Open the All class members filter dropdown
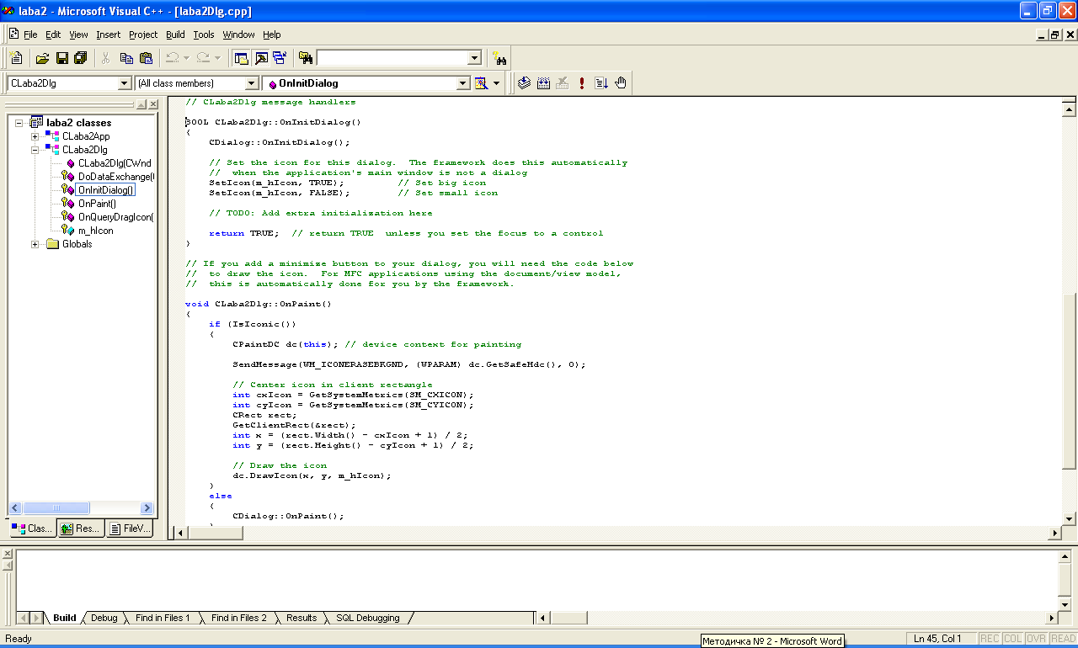The height and width of the screenshot is (648, 1078). coord(251,83)
